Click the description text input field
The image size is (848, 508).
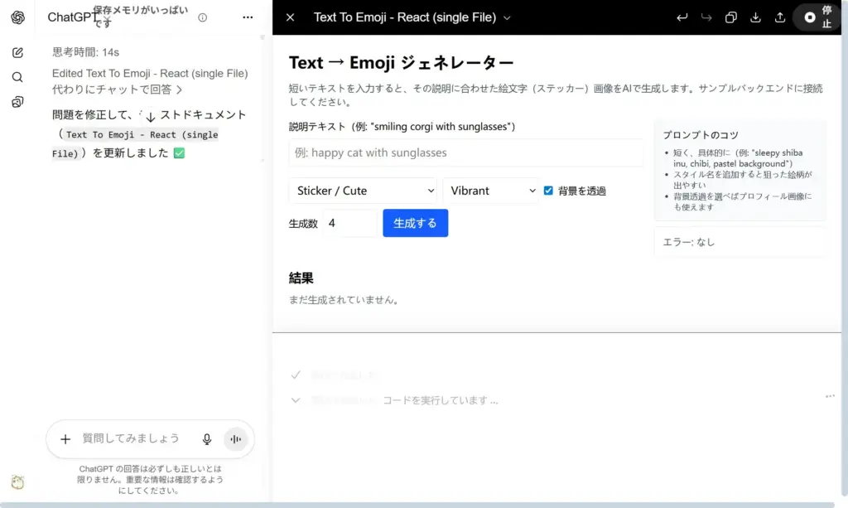[465, 152]
